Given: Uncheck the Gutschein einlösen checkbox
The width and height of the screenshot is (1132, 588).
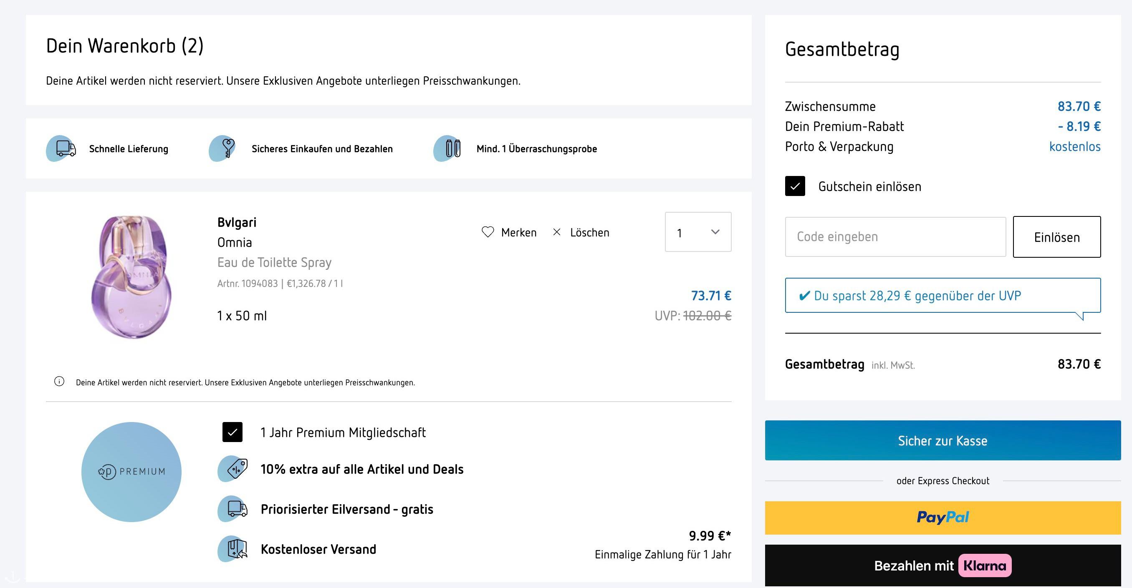Looking at the screenshot, I should (x=795, y=186).
